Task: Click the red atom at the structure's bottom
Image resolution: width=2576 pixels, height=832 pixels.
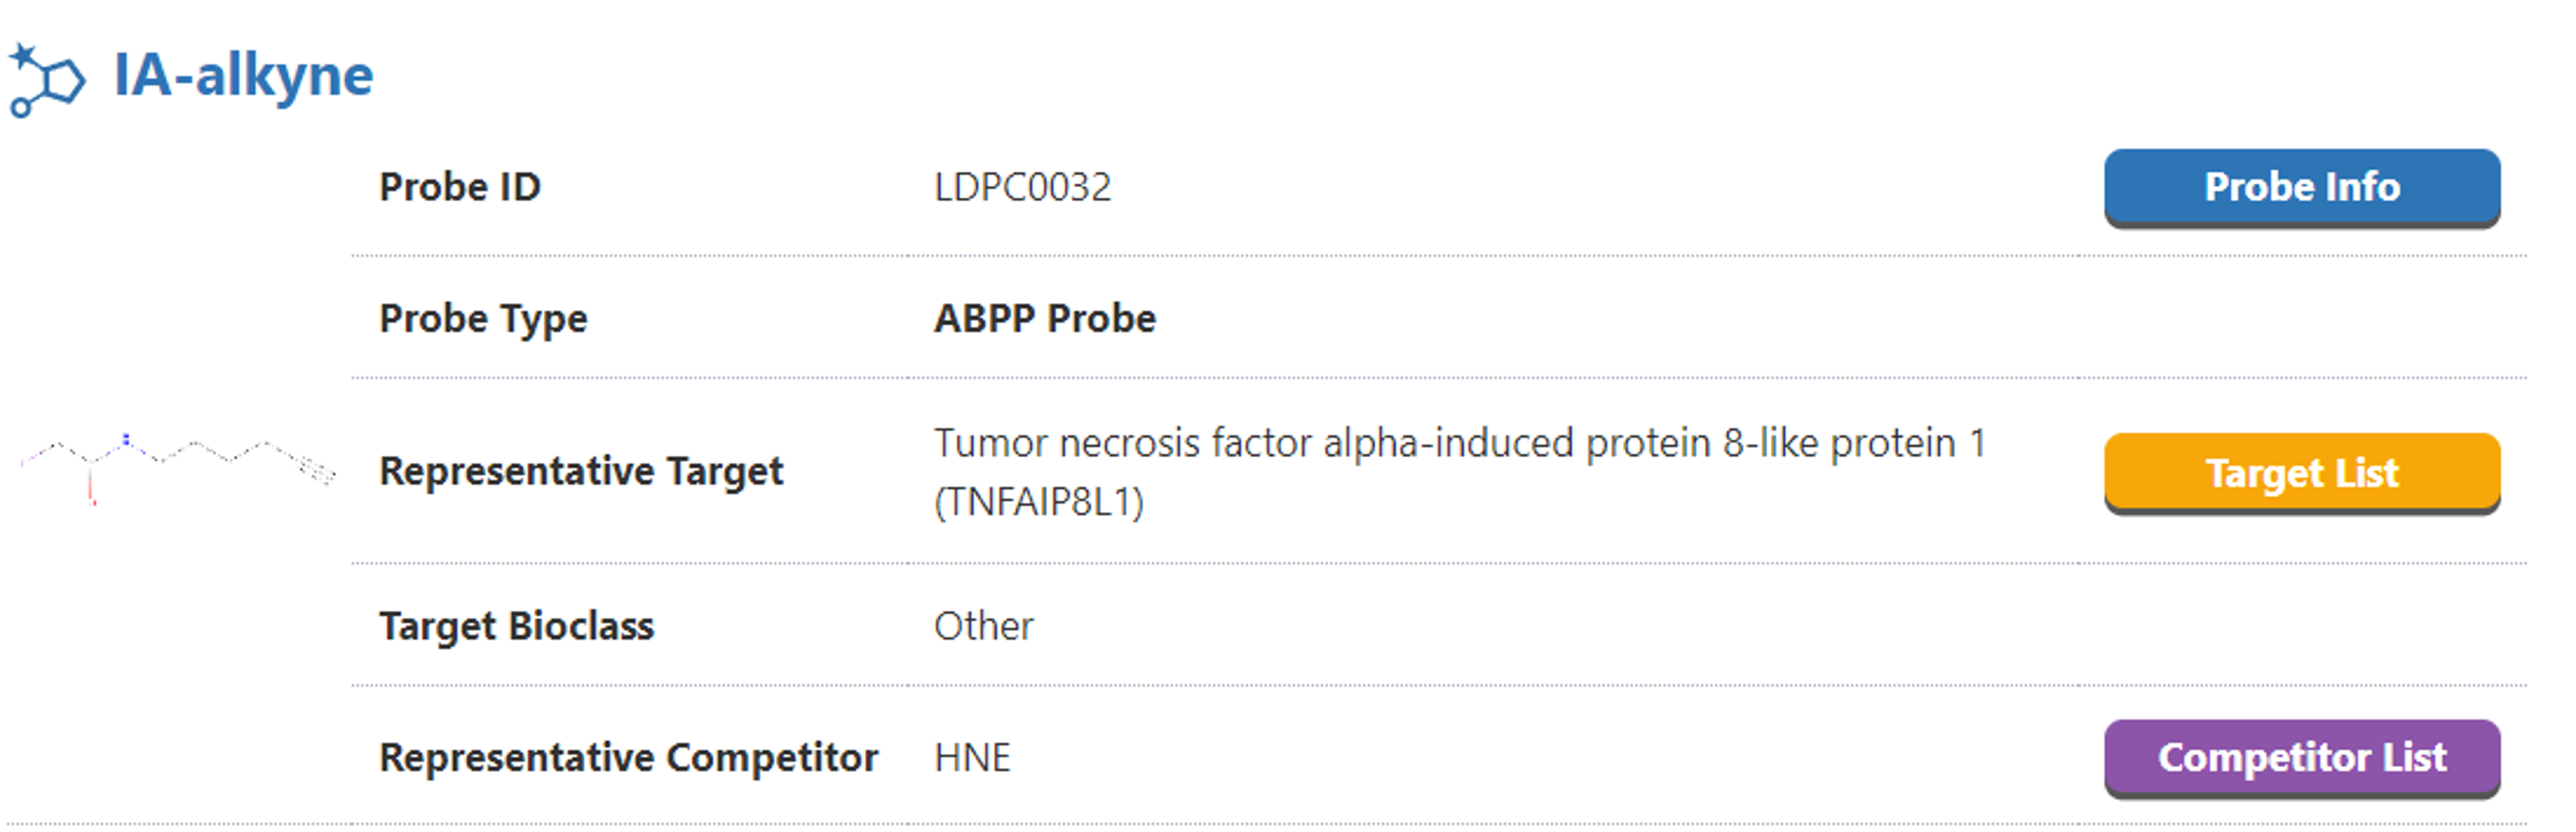Action: (93, 500)
